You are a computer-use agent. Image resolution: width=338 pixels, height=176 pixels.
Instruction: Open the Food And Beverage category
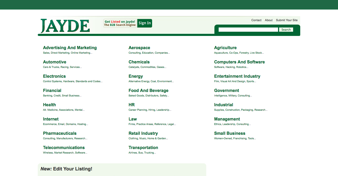click(x=148, y=91)
